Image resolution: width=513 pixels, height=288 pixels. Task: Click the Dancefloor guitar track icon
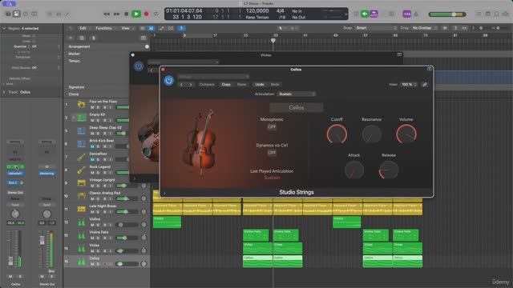click(81, 157)
